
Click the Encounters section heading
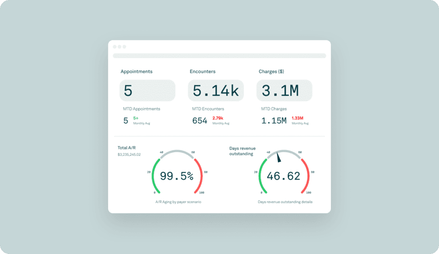203,72
